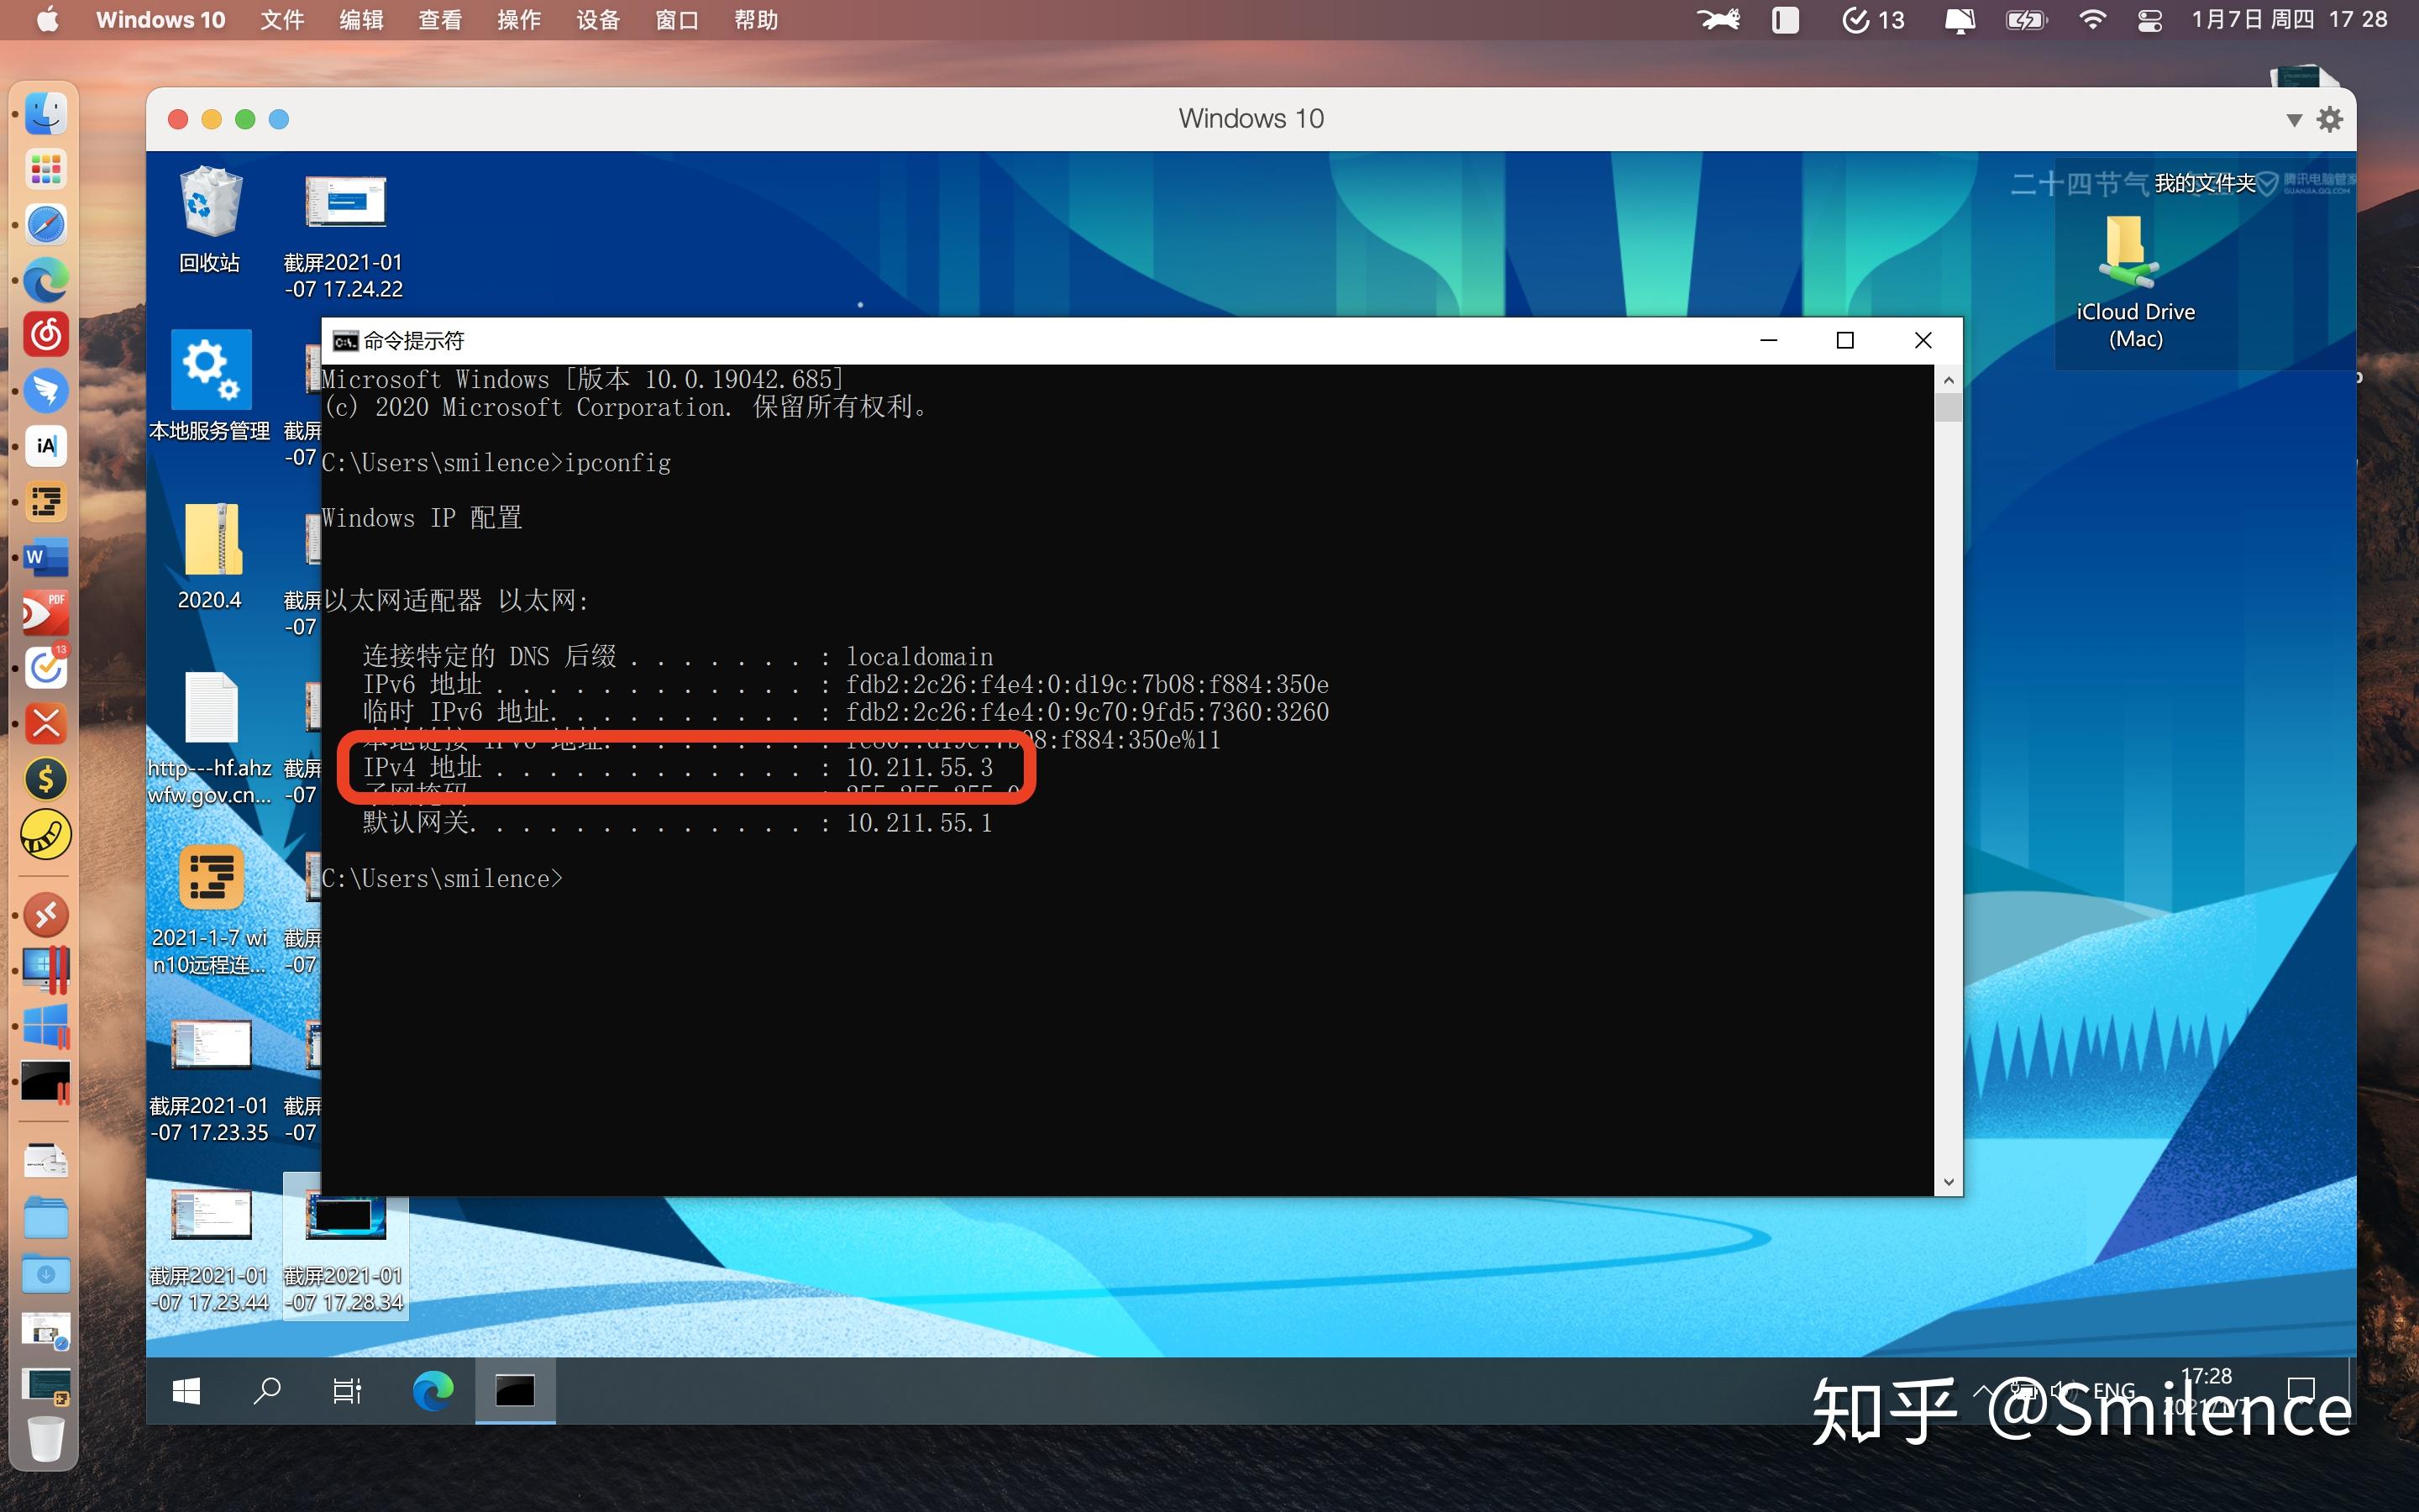Minimize the Parallels window with yellow button
2419x1512 pixels.
212,119
